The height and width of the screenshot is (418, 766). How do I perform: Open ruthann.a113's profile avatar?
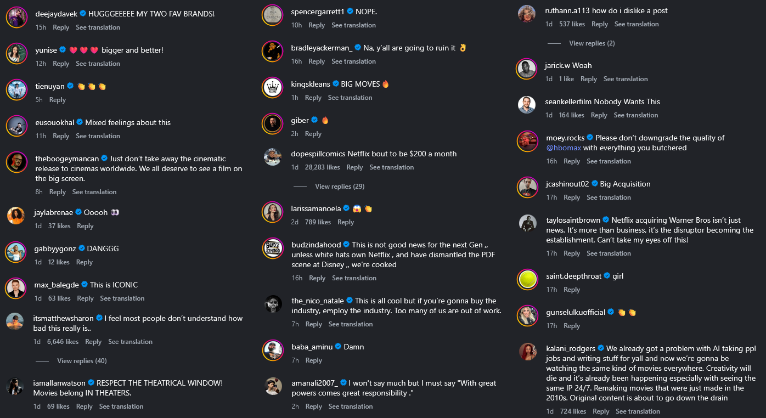pyautogui.click(x=527, y=14)
